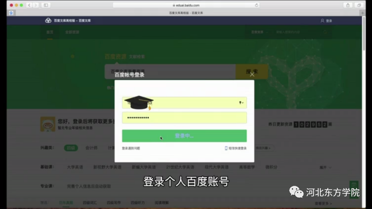Click the password input field
This screenshot has height=209, width=372.
(185, 118)
